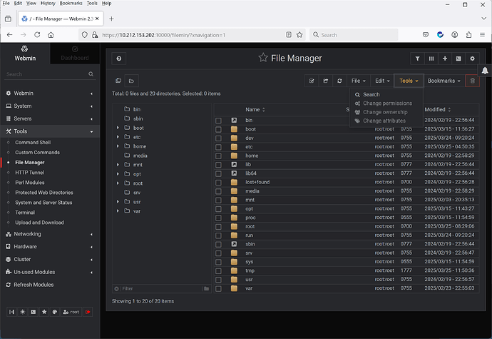The width and height of the screenshot is (492, 339).
Task: Click the open-folder icon above the tree
Action: tap(131, 81)
